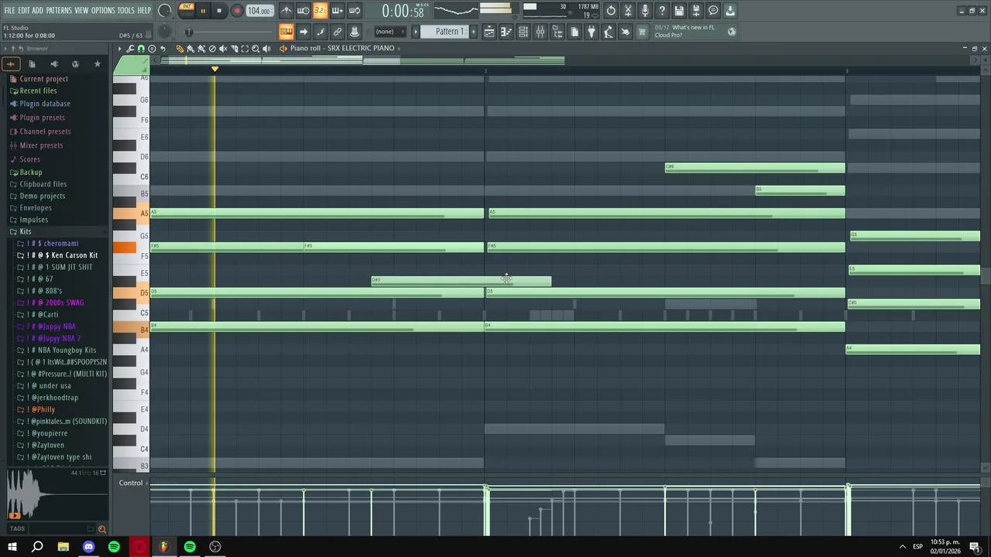Select browser starred favorites tab
The height and width of the screenshot is (557, 991).
(x=97, y=64)
